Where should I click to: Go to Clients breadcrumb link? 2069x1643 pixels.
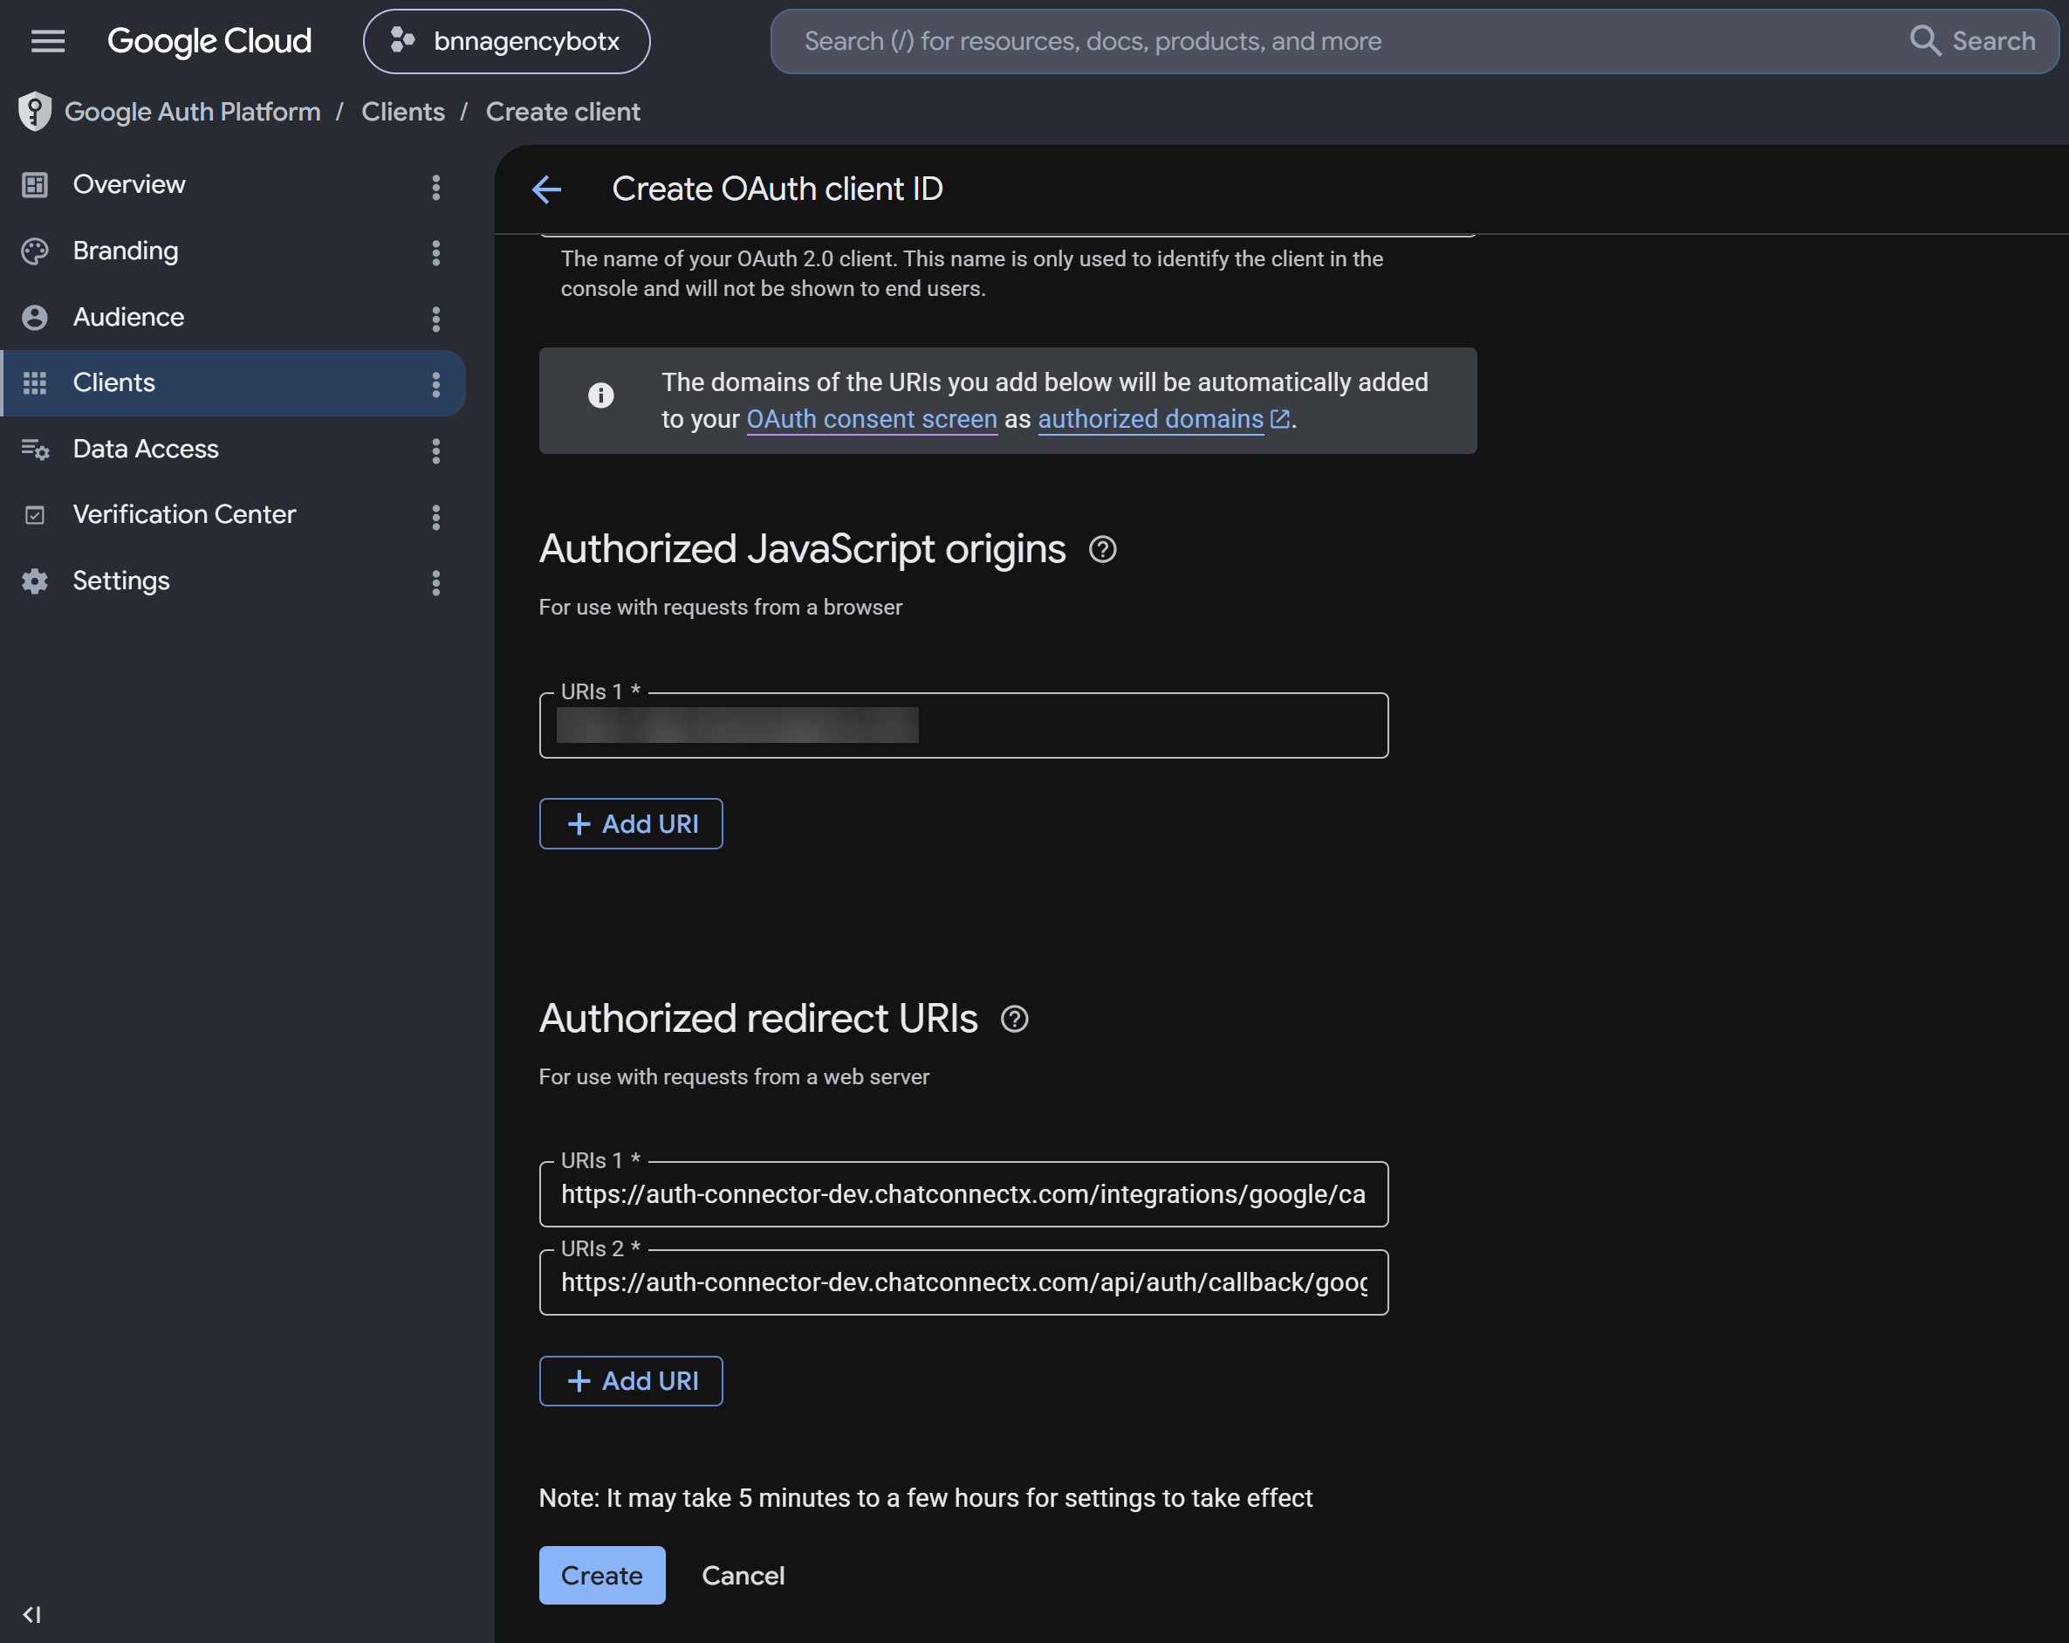[x=403, y=112]
